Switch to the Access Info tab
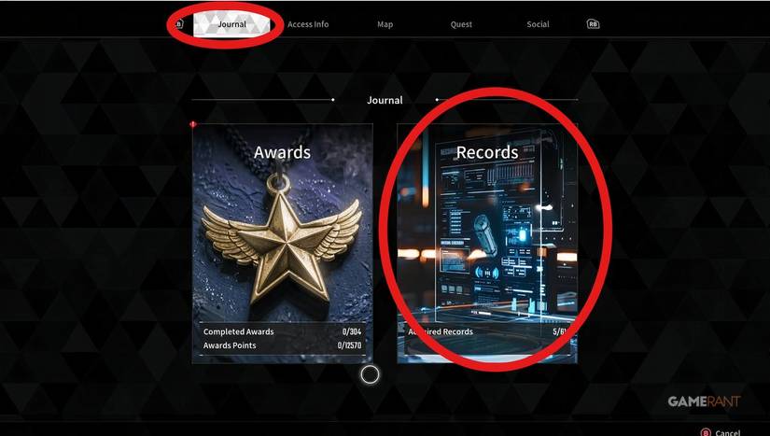770x436 pixels. 308,24
